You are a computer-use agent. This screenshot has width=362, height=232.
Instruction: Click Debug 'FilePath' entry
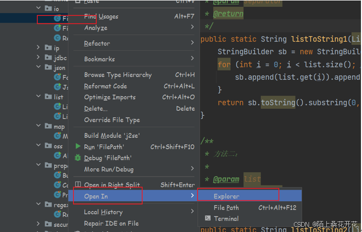click(x=134, y=158)
